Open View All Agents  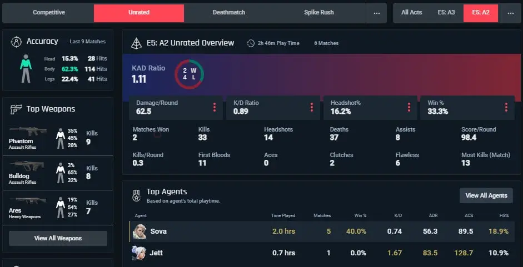pos(486,195)
